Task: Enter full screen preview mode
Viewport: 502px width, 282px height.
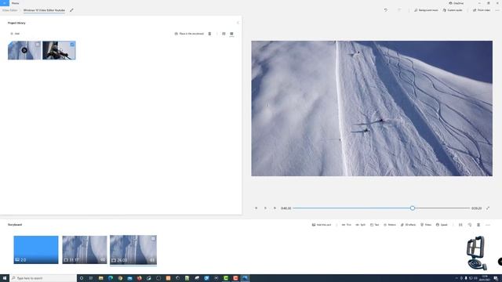Action: pos(488,208)
